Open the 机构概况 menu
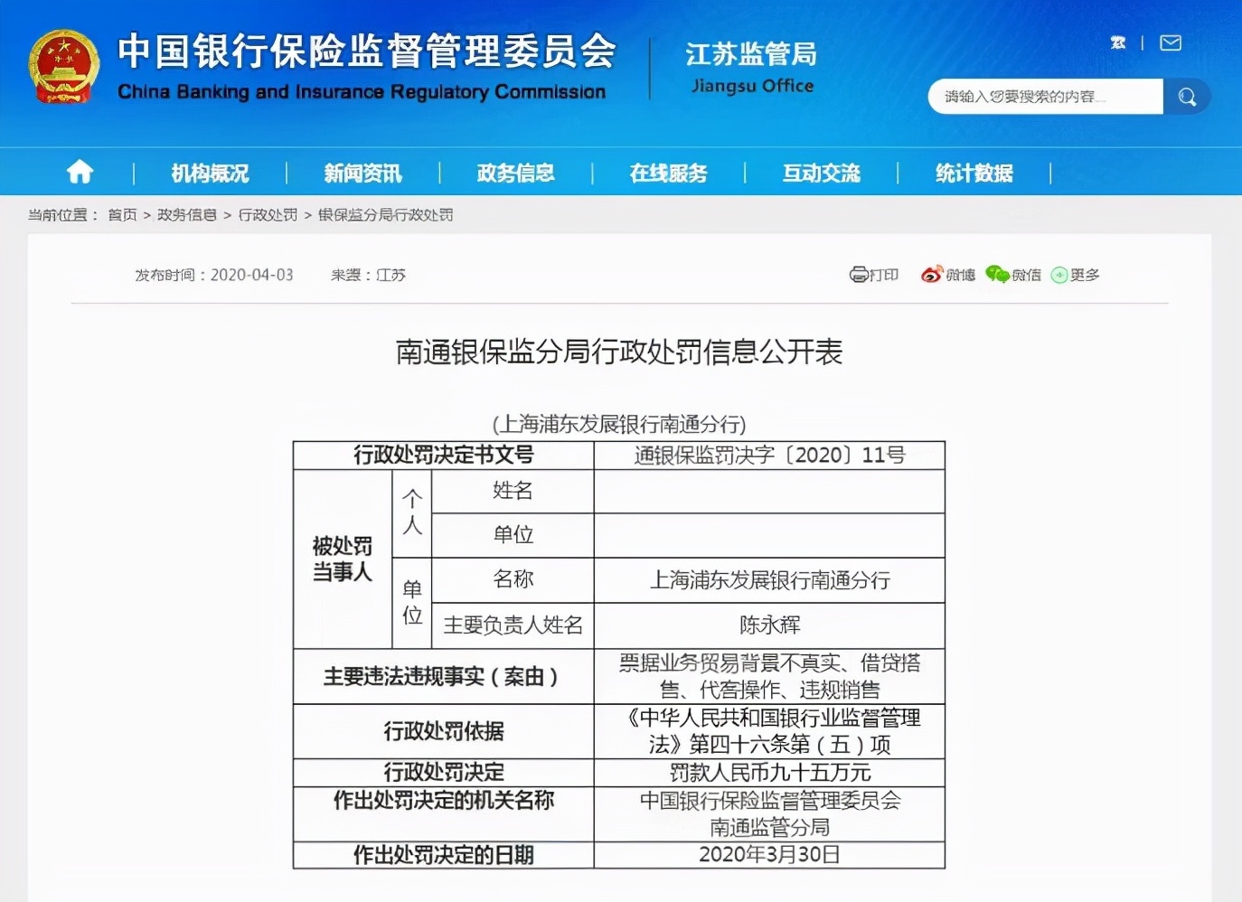This screenshot has height=902, width=1242. pos(210,173)
